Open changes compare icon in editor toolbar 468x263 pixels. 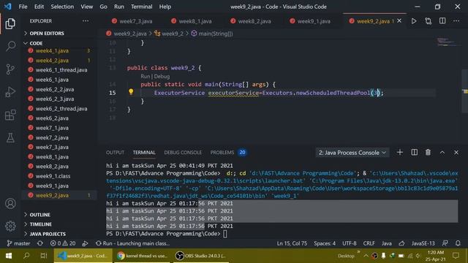tap(428, 21)
